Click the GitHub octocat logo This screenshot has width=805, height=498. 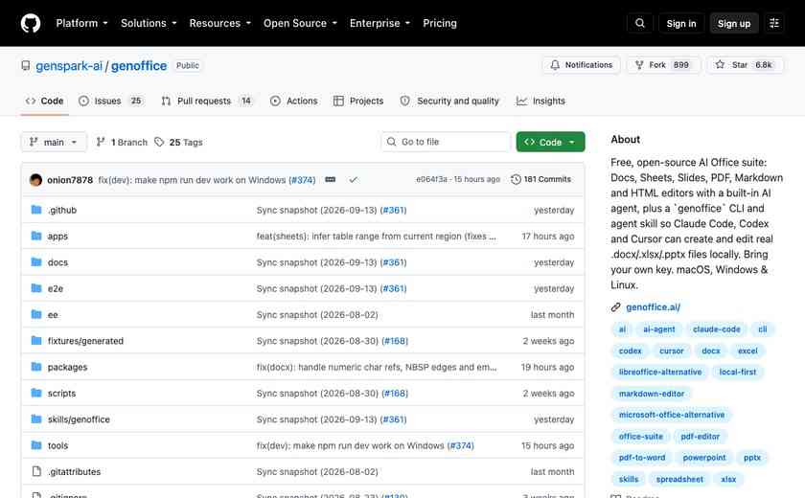click(31, 23)
